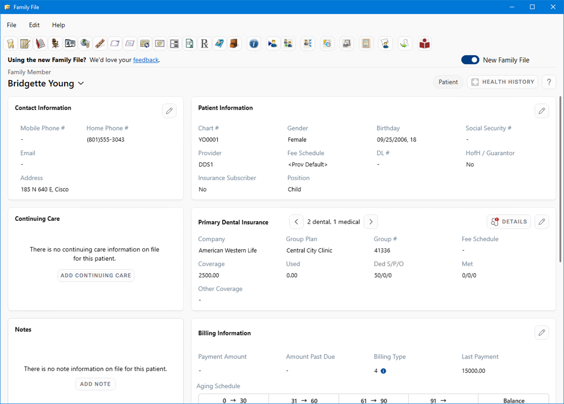The image size is (564, 404).
Task: Edit Billing Information with the pencil icon
Action: [x=542, y=332]
